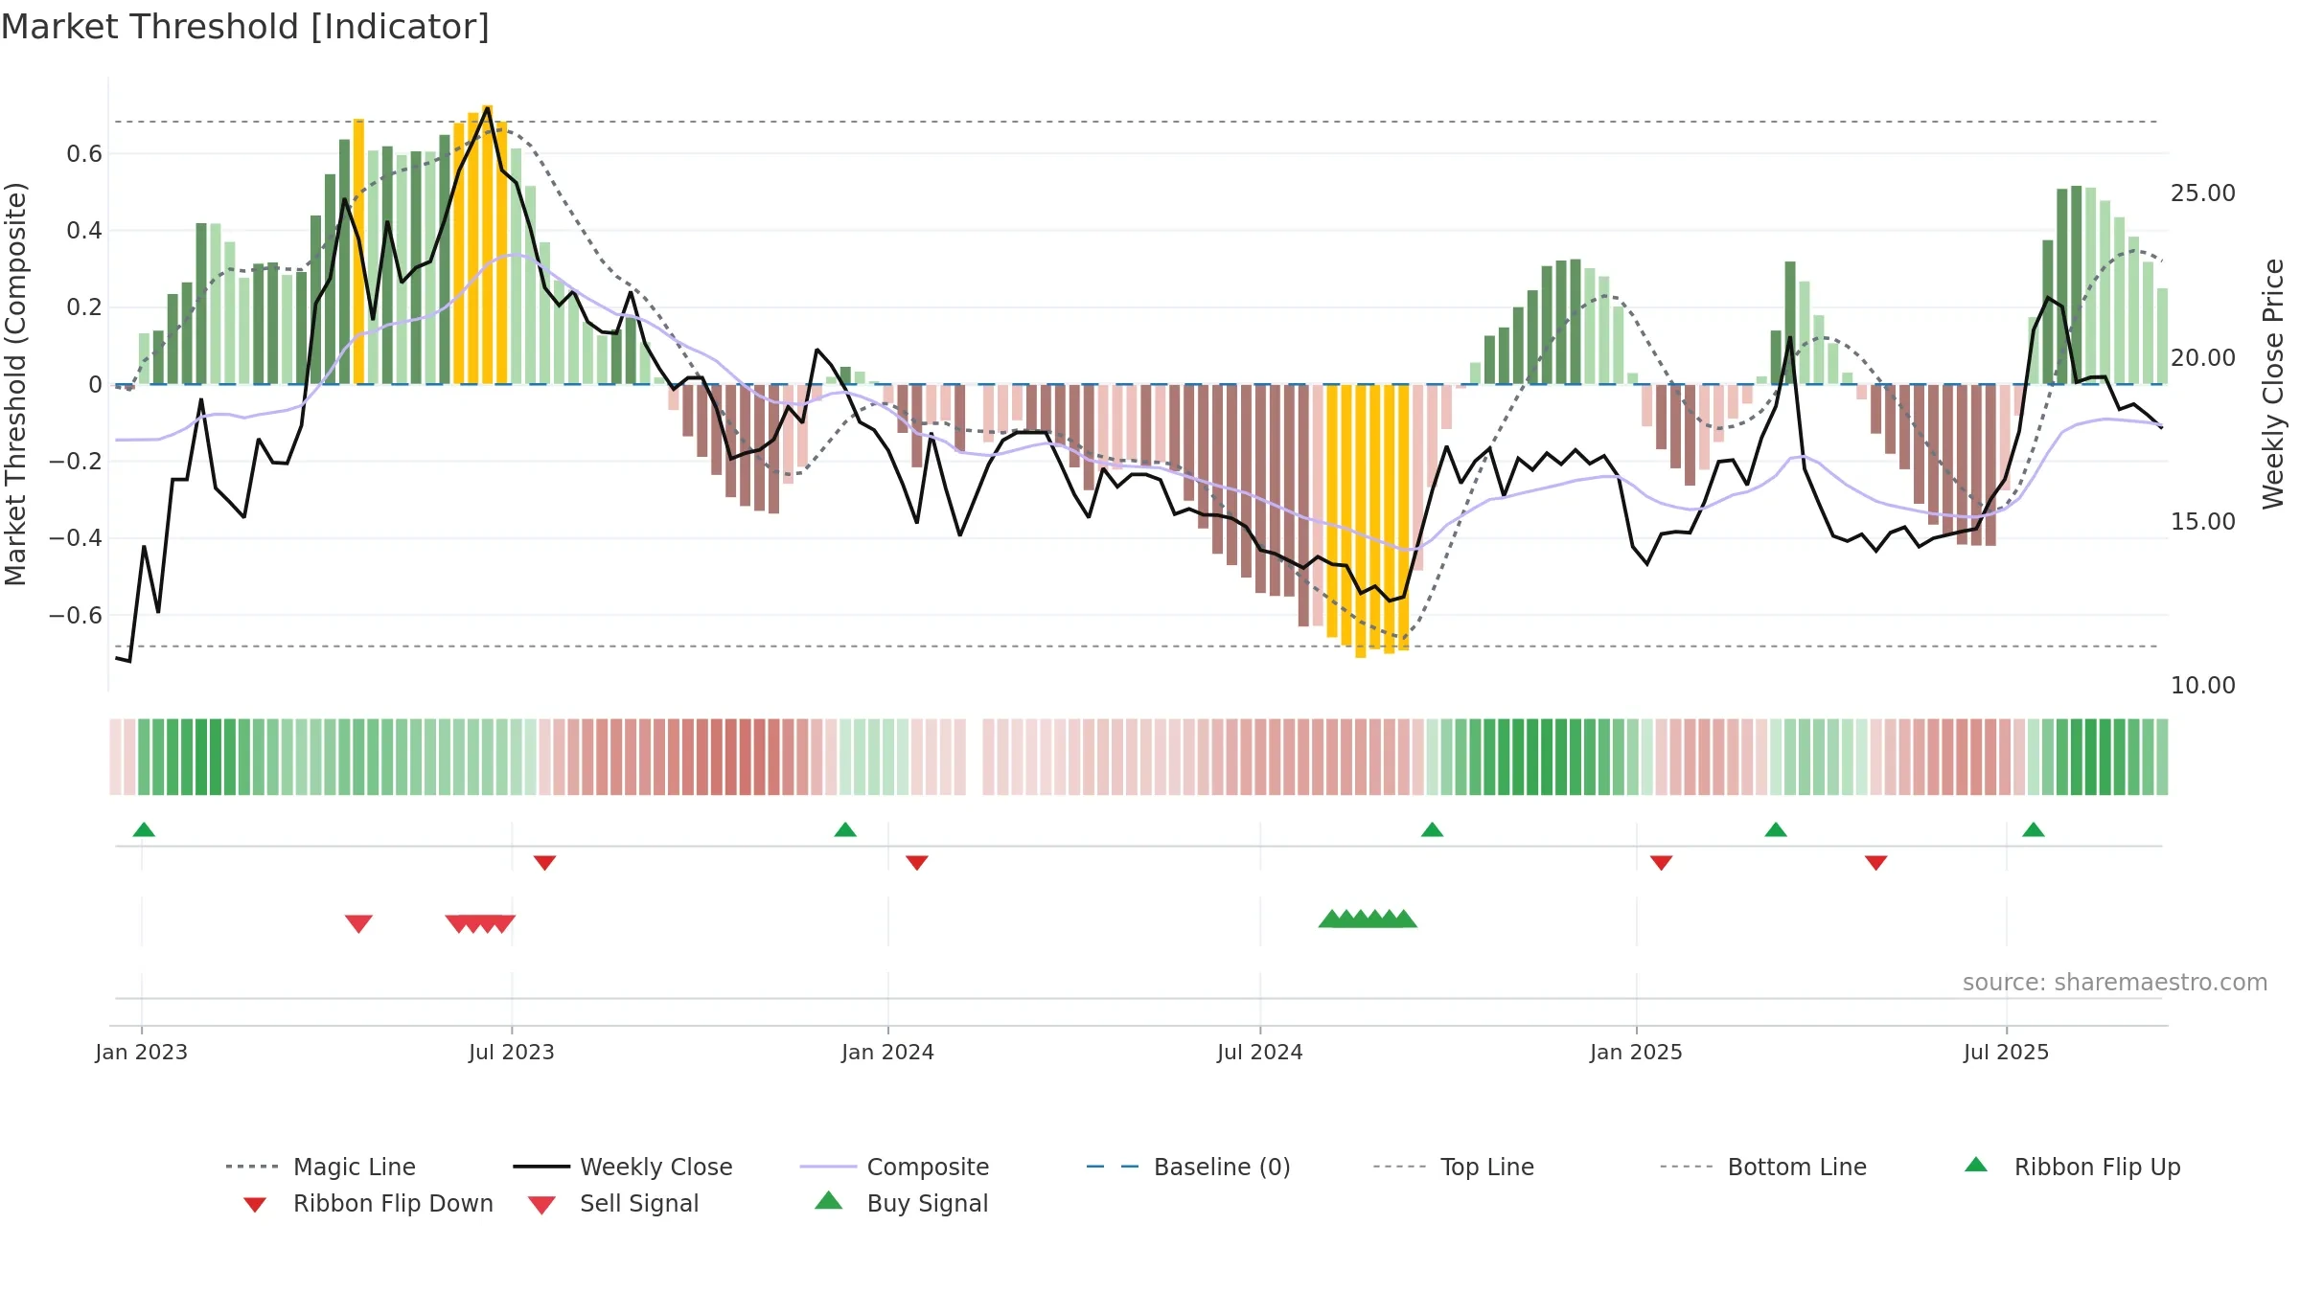Click the Jan 2024 x-axis label
Image resolution: width=2300 pixels, height=1293 pixels.
click(x=888, y=1052)
